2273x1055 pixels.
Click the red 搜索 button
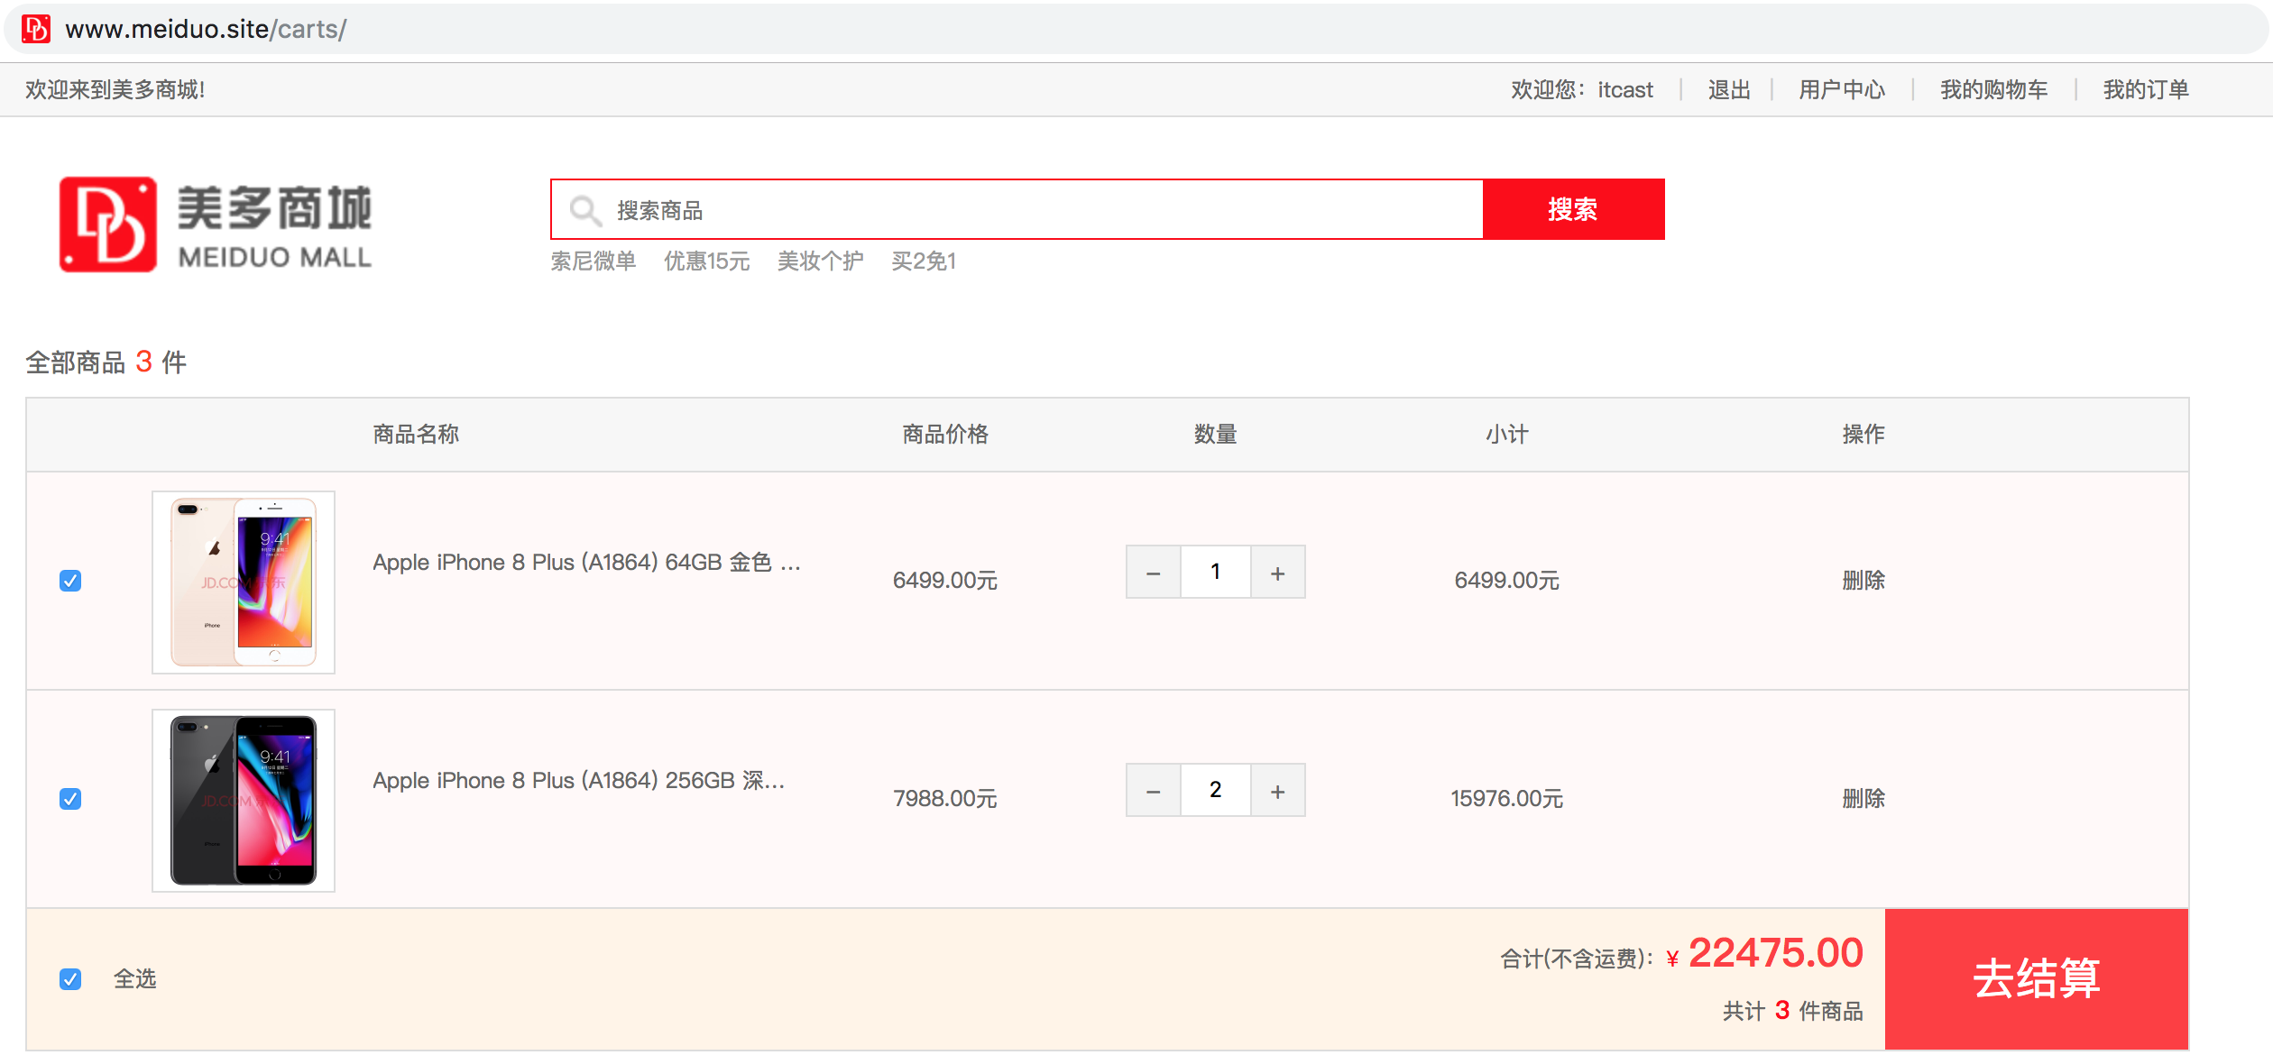[x=1574, y=209]
